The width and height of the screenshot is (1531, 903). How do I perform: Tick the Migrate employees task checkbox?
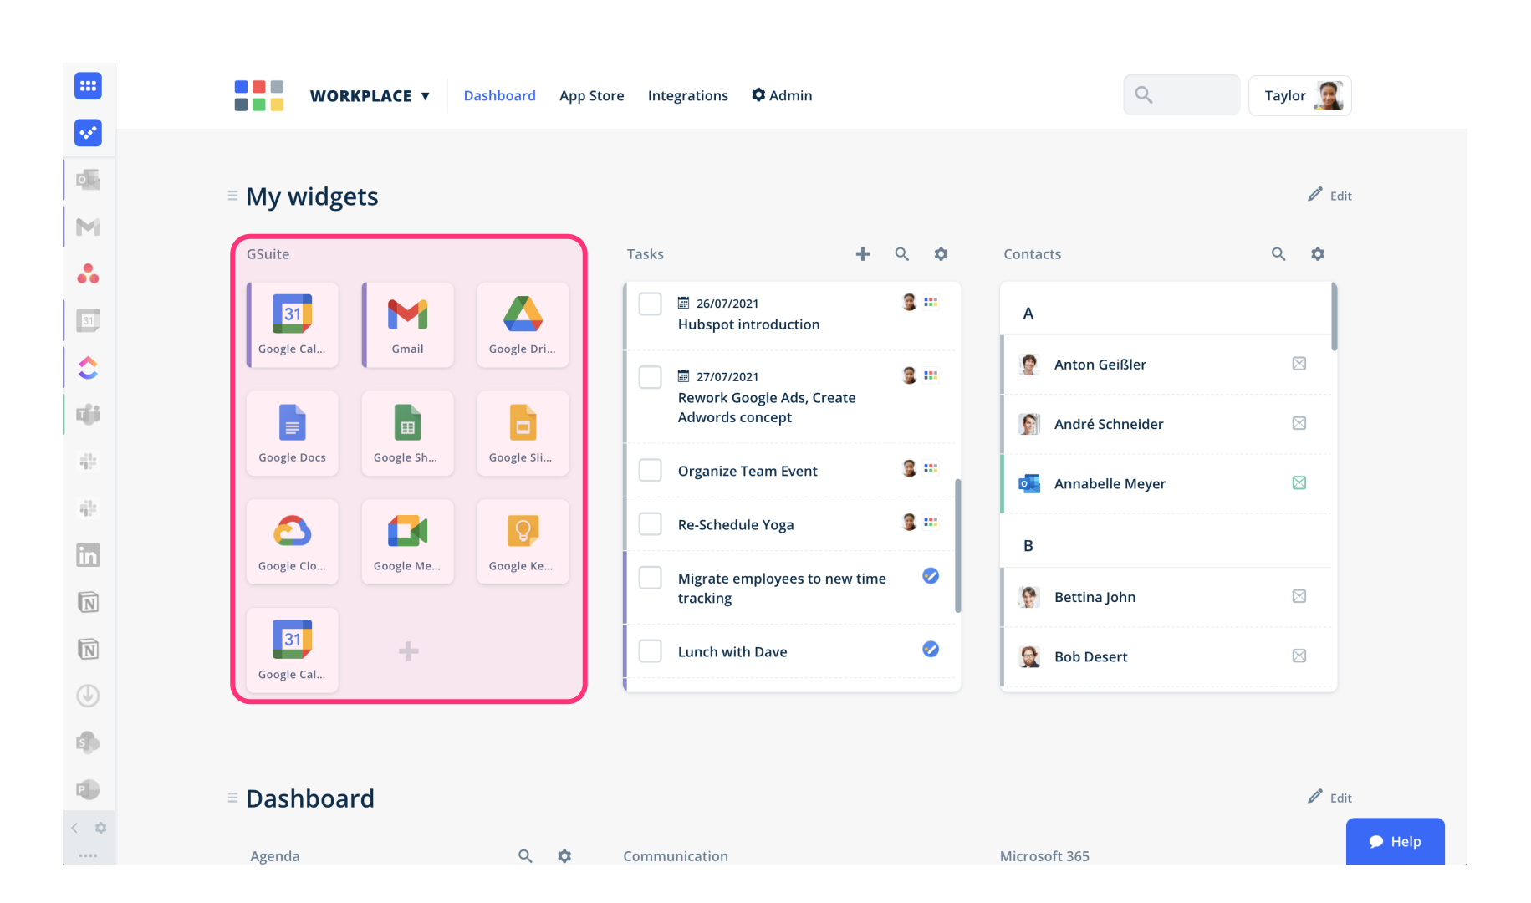651,578
